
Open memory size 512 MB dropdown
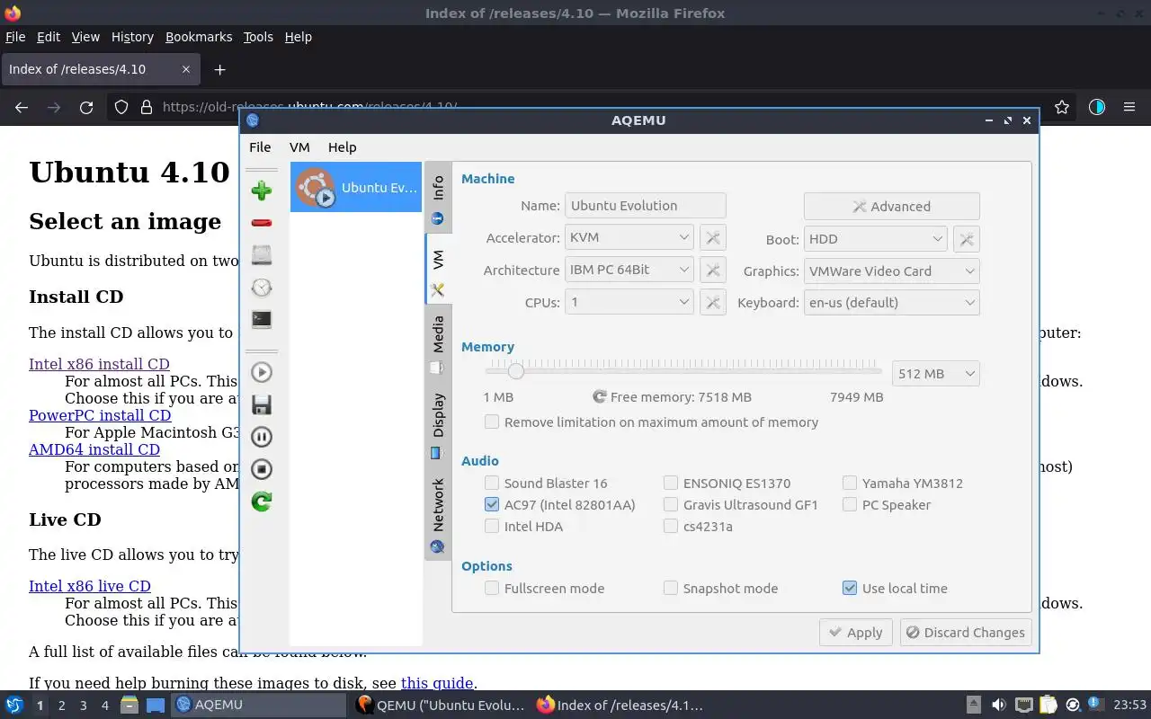click(x=935, y=374)
